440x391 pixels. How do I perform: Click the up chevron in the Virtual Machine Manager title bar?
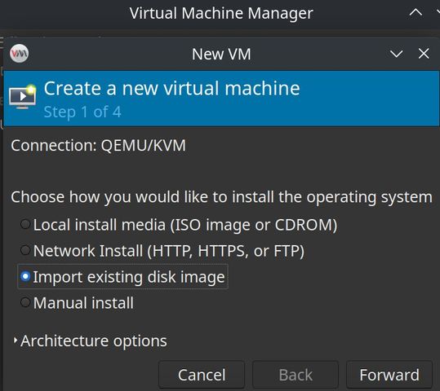pyautogui.click(x=416, y=12)
